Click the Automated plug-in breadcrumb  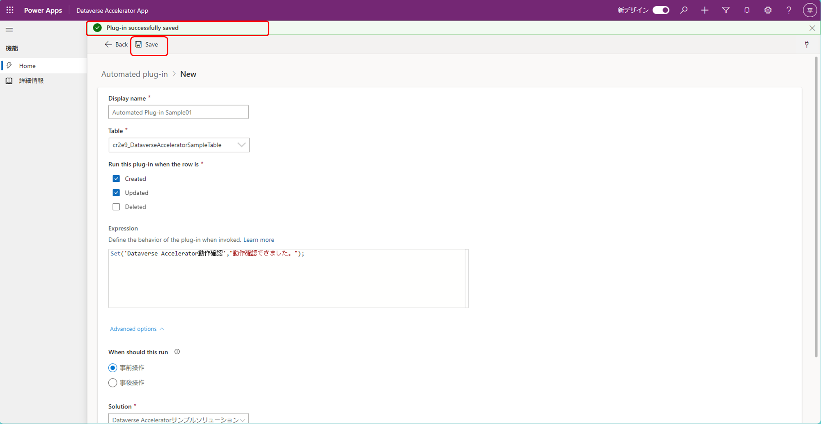click(135, 74)
